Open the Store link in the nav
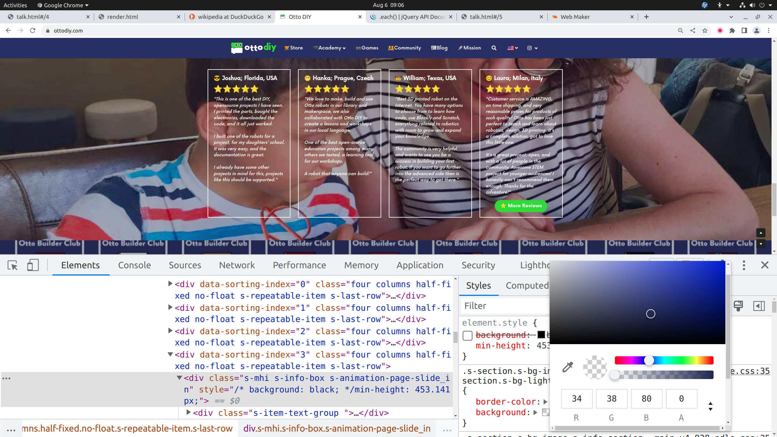Viewport: 777px width, 437px height. click(293, 48)
